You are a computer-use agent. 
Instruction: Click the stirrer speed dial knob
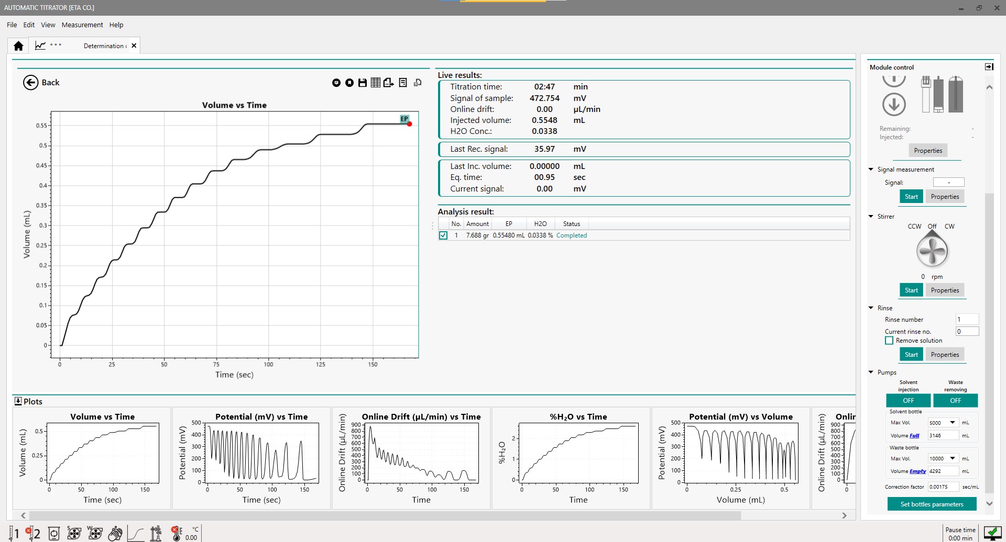[x=932, y=252]
